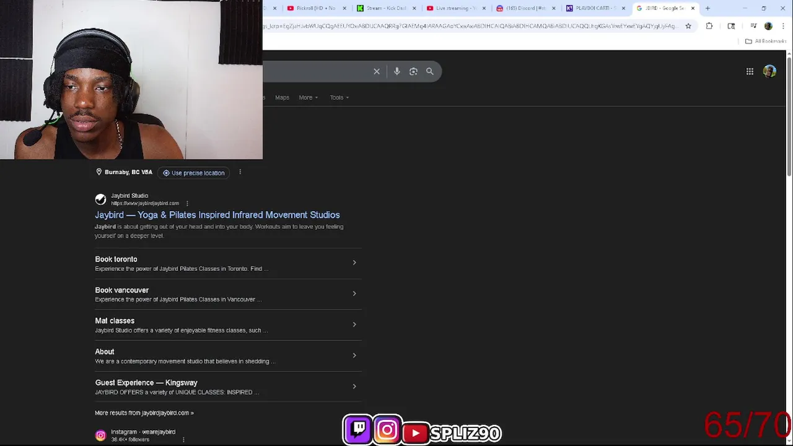Expand the Tools dropdown
This screenshot has height=446, width=793.
pyautogui.click(x=340, y=97)
